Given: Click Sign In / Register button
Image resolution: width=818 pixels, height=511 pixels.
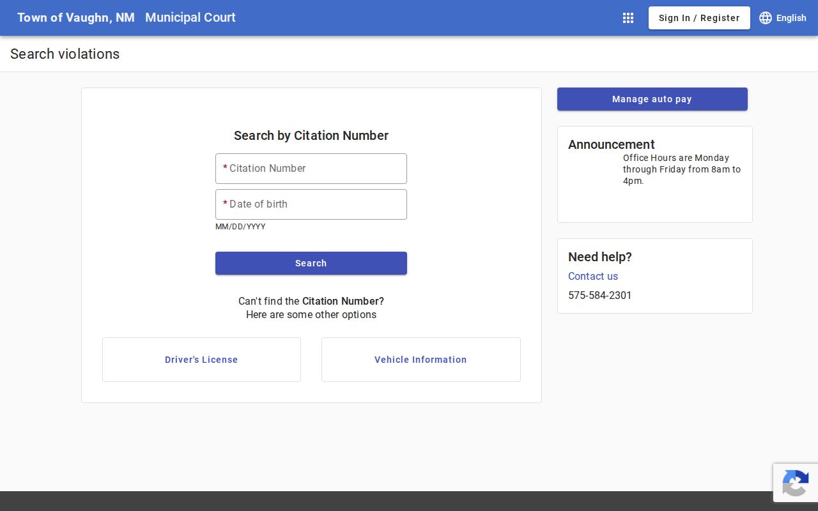Looking at the screenshot, I should pos(699,18).
